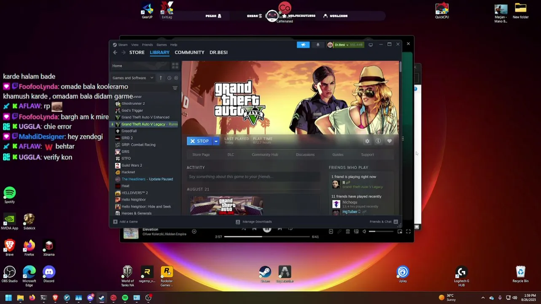This screenshot has height=304, width=541.
Task: Open Games and Software filter dropdown
Action: tap(133, 78)
